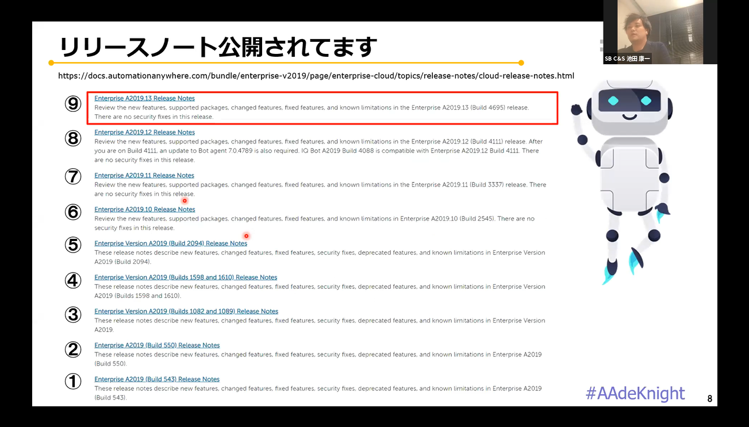This screenshot has height=427, width=749.
Task: Click A2019.10 description mentioning Build 2545
Action: (x=314, y=223)
